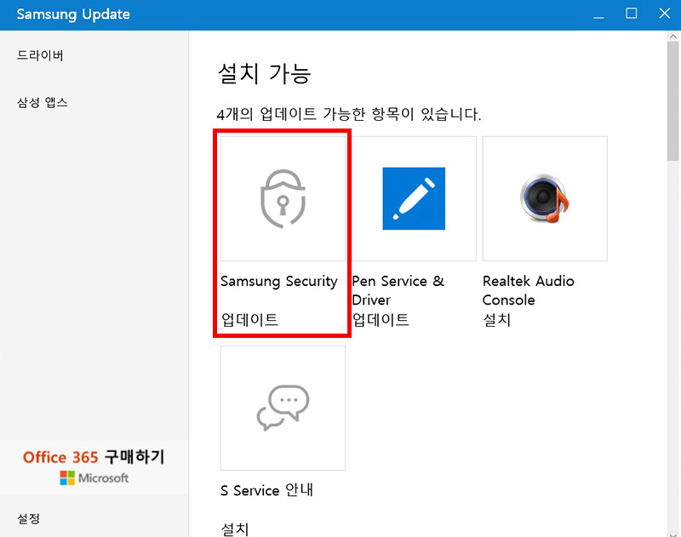Click the 4개의 업데이트 가능한 항목 message
The height and width of the screenshot is (537, 681).
click(x=349, y=114)
